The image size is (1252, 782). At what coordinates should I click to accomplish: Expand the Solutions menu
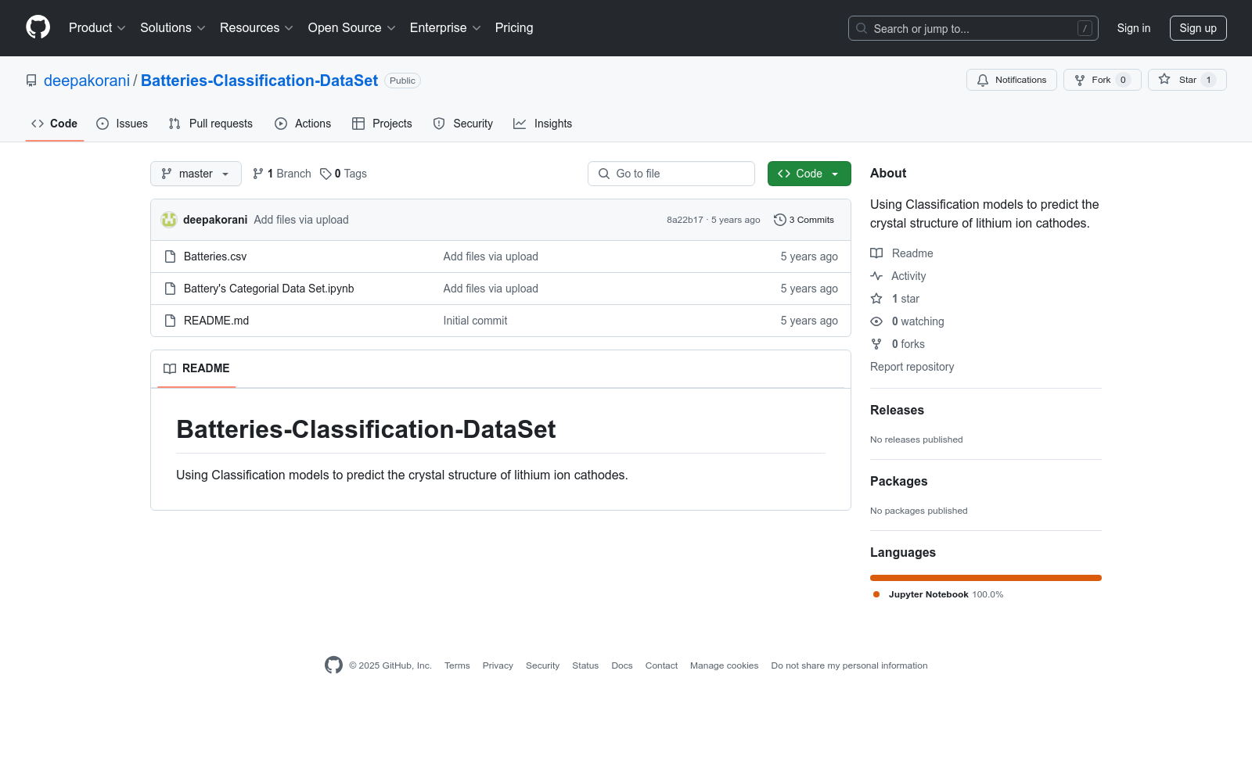[173, 28]
